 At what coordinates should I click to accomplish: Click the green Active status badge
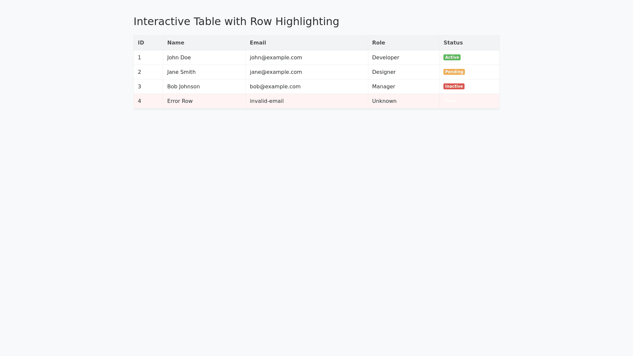click(x=452, y=57)
